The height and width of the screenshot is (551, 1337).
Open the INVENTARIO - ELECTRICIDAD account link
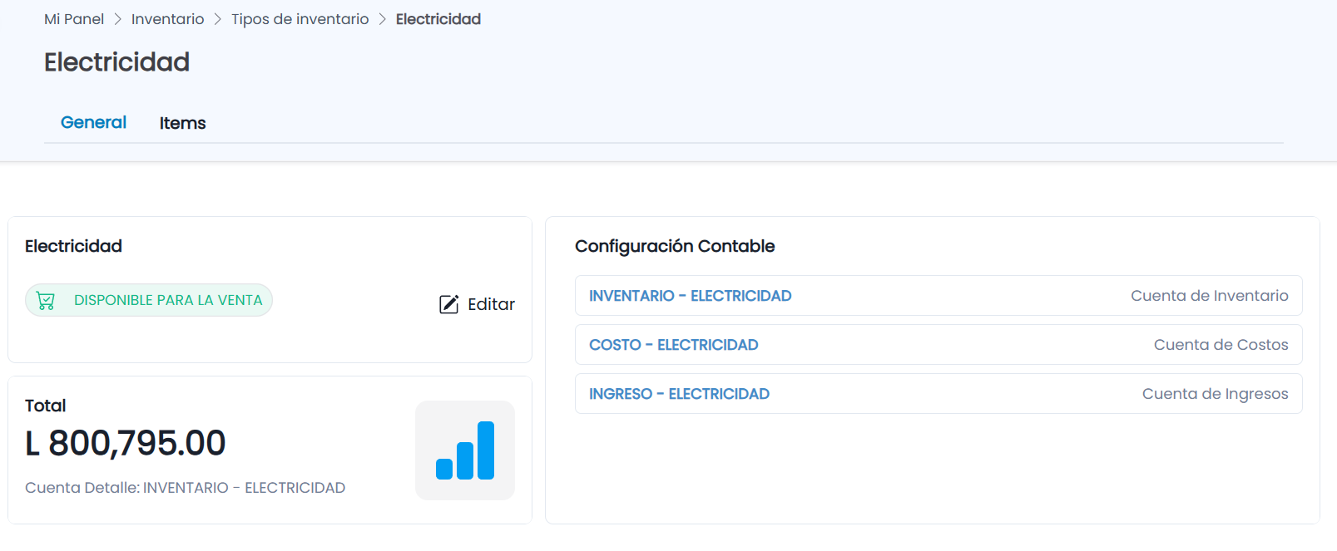pyautogui.click(x=691, y=296)
